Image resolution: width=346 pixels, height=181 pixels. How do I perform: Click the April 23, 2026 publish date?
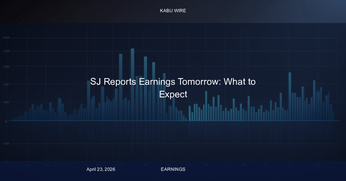tap(101, 170)
